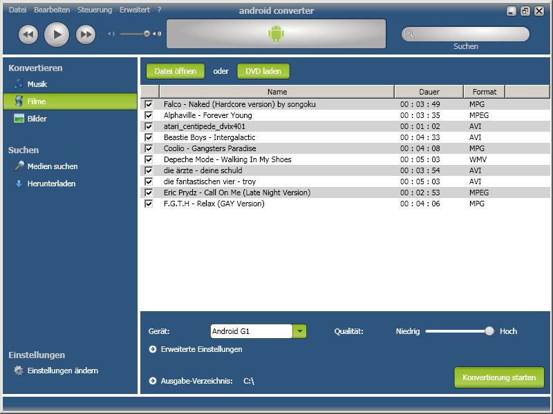553x414 pixels.
Task: Select the row "atari_centipede_dvix401"
Action: (345, 126)
